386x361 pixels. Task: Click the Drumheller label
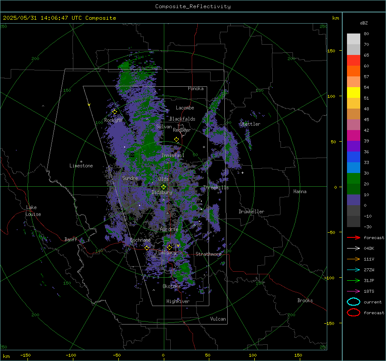tap(251, 212)
